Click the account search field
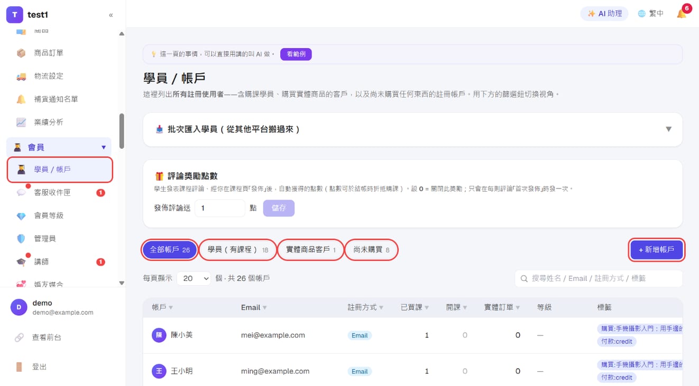This screenshot has height=386, width=699. click(599, 278)
